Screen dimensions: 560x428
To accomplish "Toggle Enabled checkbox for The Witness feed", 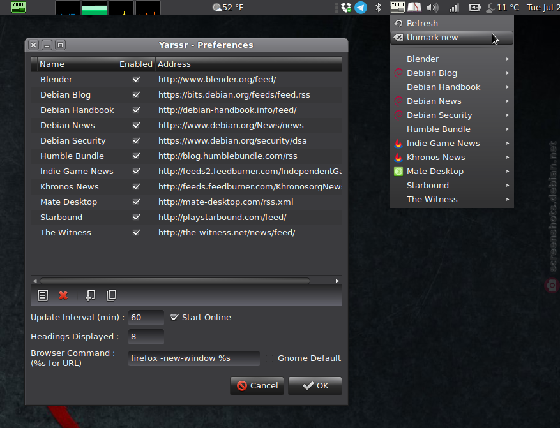I will tap(137, 232).
